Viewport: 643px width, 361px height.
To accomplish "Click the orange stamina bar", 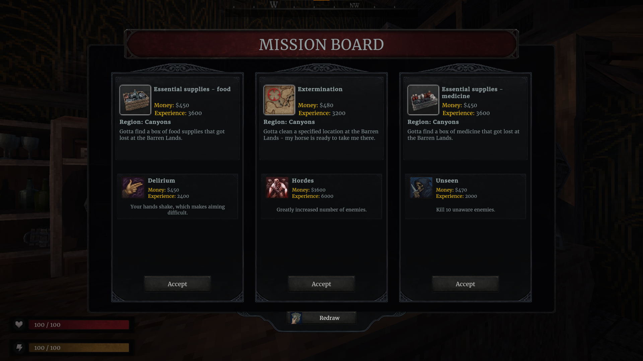I will click(79, 348).
